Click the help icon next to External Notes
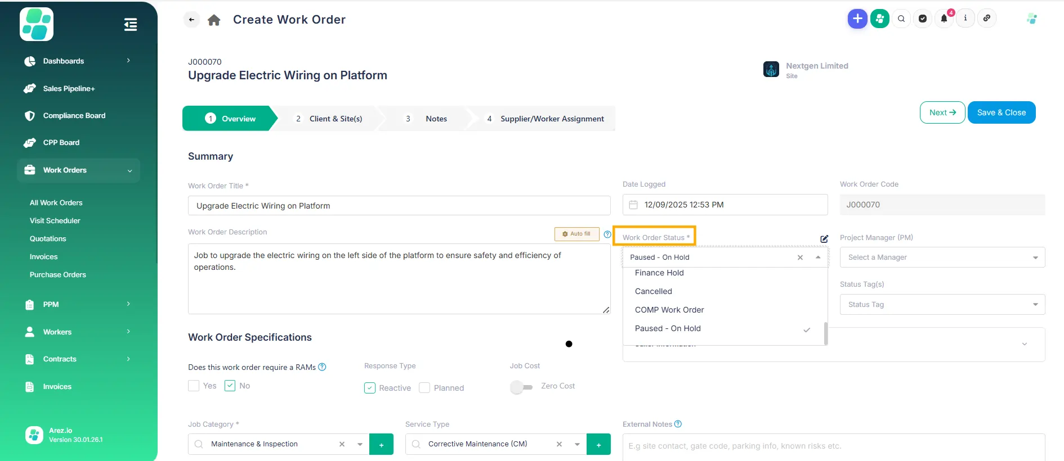The height and width of the screenshot is (461, 1064). (x=678, y=424)
